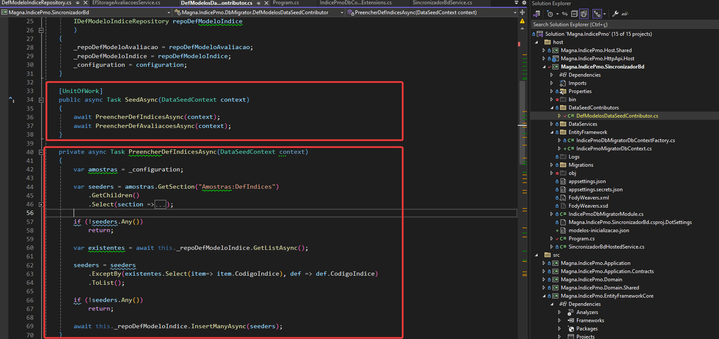
Task: Pin DefModelosDa...ontributor.cs tab
Action: 259,3
